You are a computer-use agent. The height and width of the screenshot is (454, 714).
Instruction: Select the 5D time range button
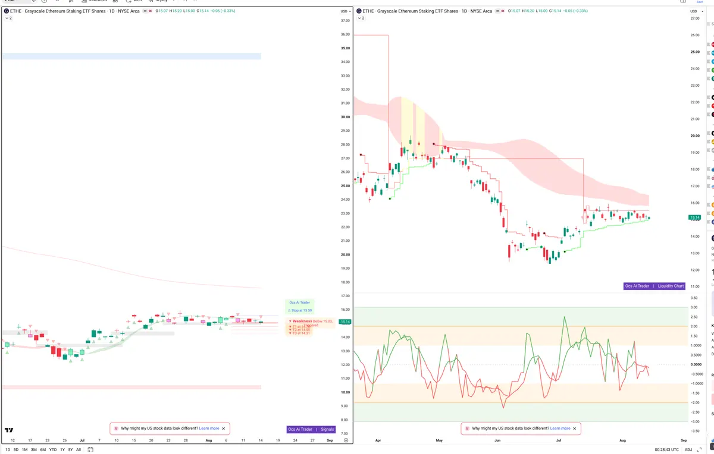click(x=16, y=450)
